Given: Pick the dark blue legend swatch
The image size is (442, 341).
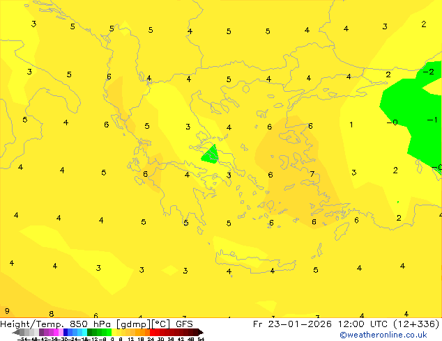Looking at the screenshot, I should pos(66,333).
